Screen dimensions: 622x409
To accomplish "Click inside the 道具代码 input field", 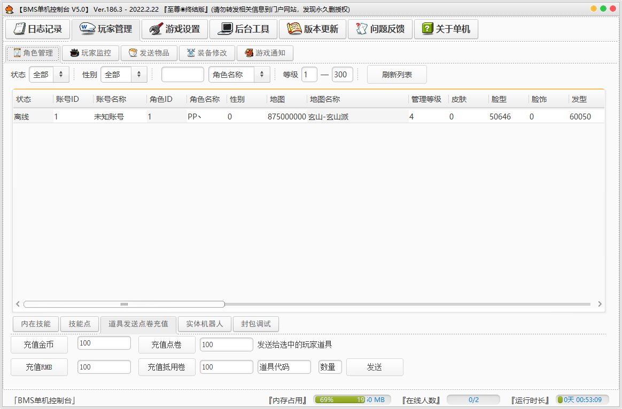I will click(284, 366).
